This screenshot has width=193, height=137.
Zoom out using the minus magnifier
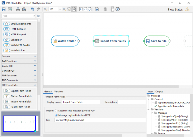click(x=45, y=9)
